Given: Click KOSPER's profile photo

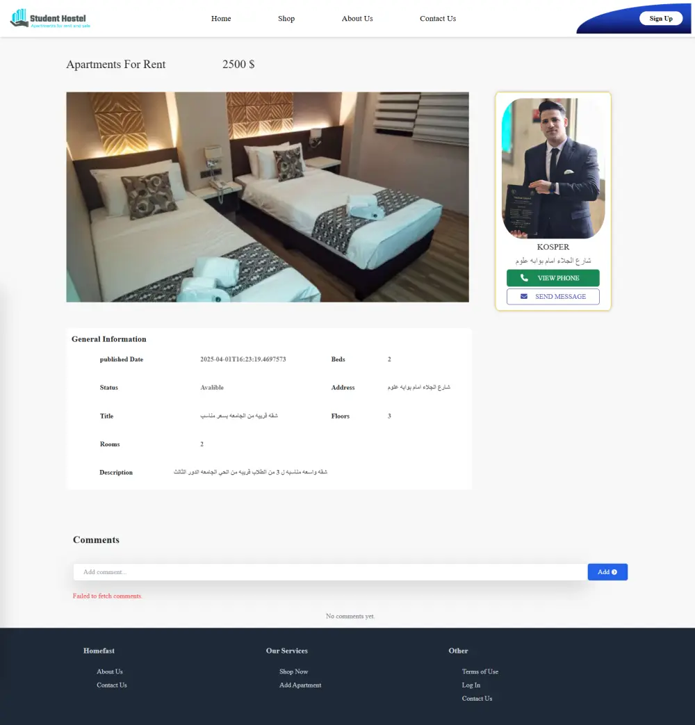Looking at the screenshot, I should [553, 169].
